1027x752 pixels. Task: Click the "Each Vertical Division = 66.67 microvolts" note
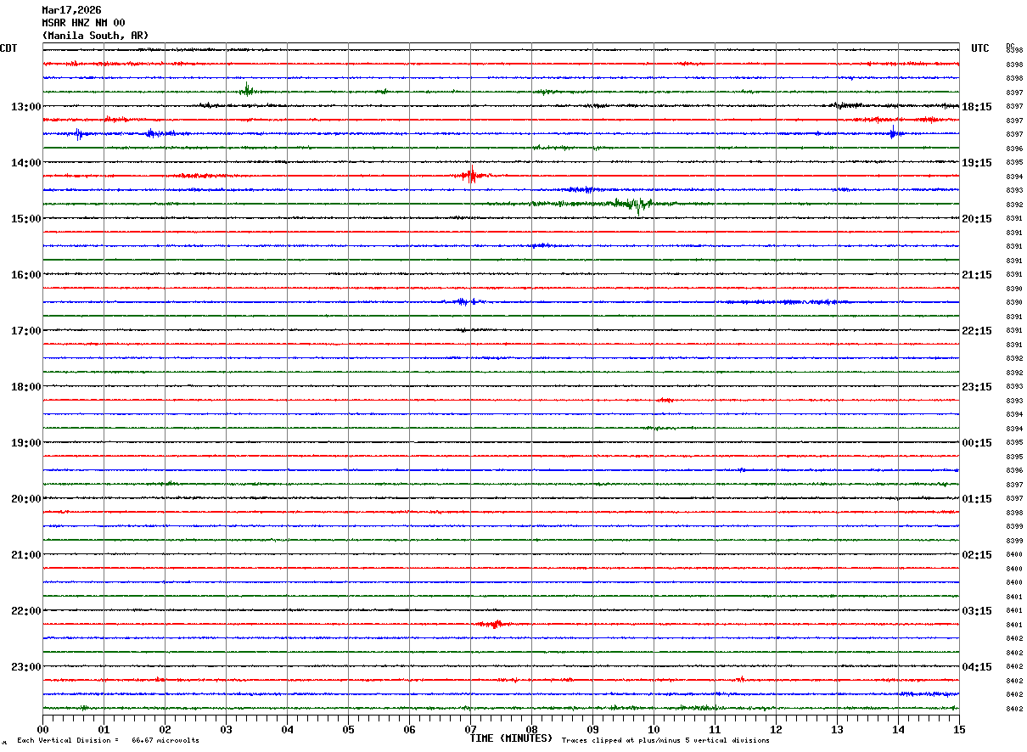(x=108, y=741)
